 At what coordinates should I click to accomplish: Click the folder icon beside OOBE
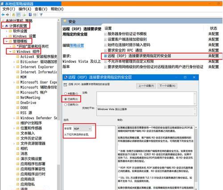[x=18, y=108]
